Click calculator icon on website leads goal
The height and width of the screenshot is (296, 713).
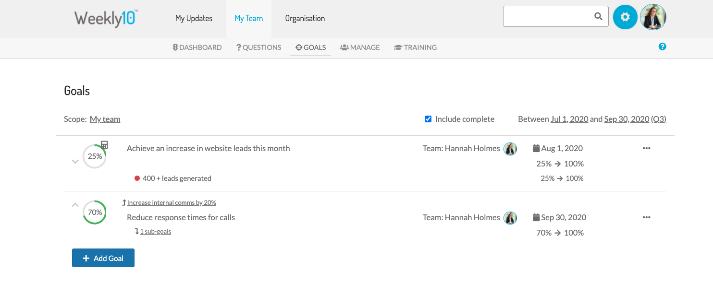(104, 144)
